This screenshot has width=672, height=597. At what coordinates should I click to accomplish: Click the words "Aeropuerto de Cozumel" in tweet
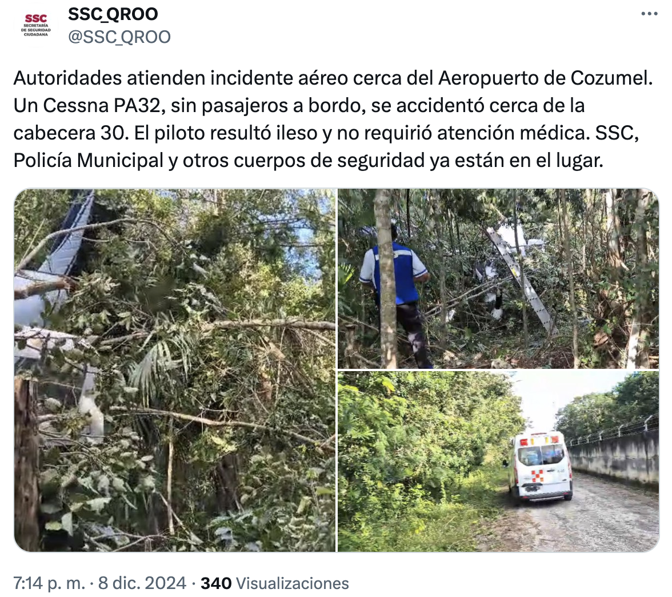[545, 78]
